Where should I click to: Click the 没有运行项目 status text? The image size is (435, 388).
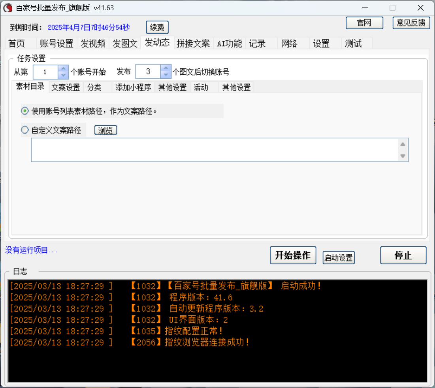(x=31, y=250)
